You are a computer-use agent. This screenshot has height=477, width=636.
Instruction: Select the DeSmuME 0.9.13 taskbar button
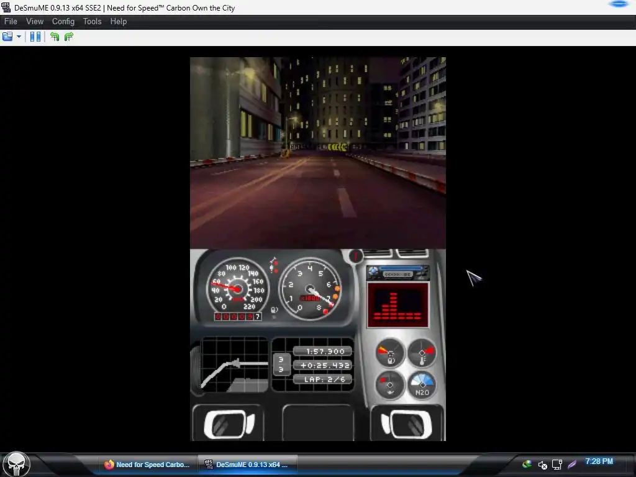tap(247, 465)
